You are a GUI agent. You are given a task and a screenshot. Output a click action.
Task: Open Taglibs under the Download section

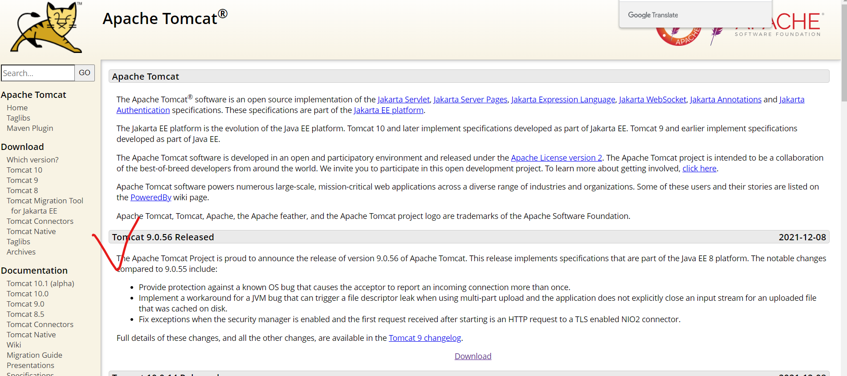[18, 242]
